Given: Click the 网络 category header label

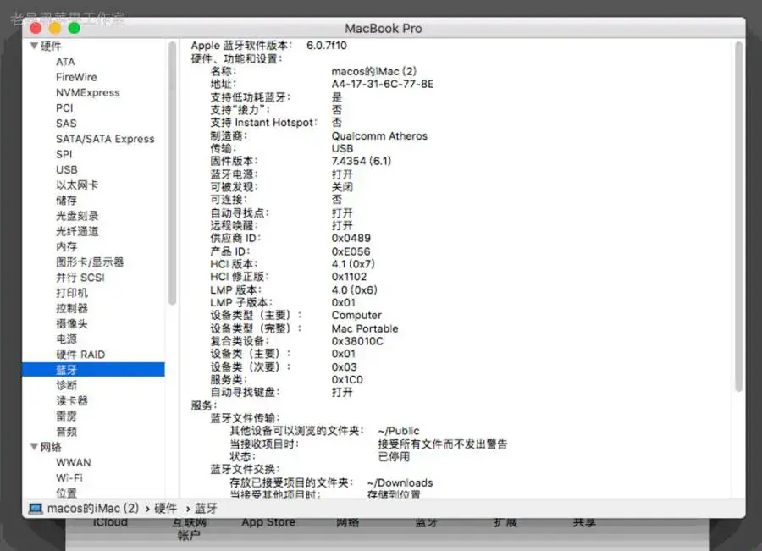Looking at the screenshot, I should (51, 447).
